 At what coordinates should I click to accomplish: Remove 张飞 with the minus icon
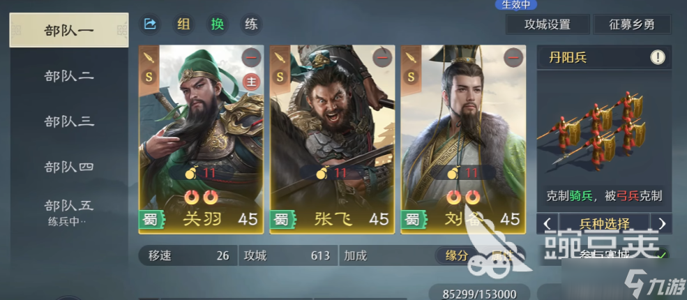tap(382, 57)
